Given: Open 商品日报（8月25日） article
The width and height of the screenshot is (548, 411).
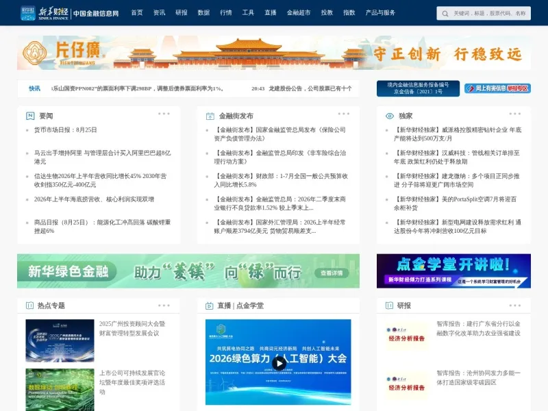Looking at the screenshot, I should click(x=102, y=227).
